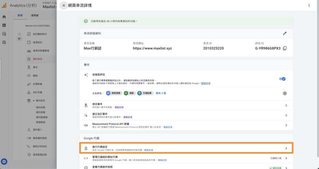Open 轉換 in admin menu
The width and height of the screenshot is (319, 169).
[x=36, y=76]
